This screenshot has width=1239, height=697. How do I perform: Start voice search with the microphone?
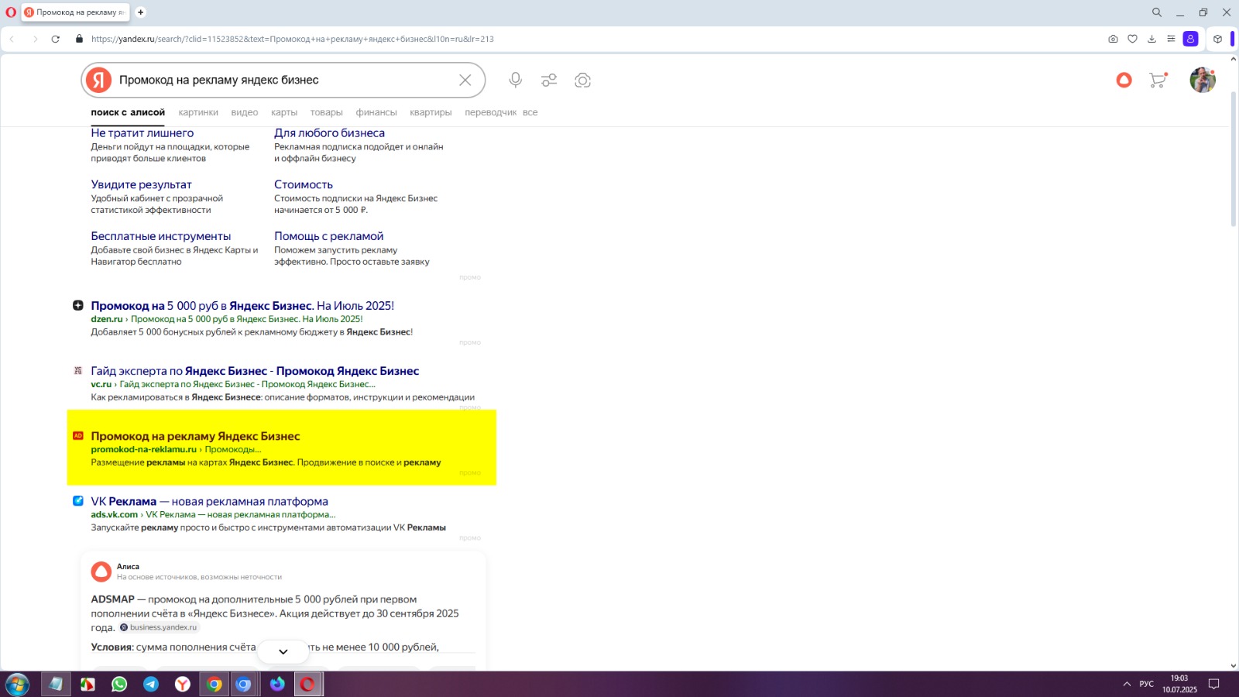(x=515, y=80)
